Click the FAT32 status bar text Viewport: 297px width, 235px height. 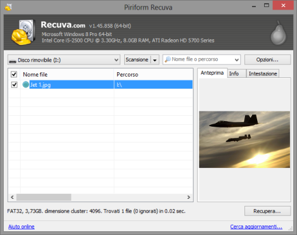pyautogui.click(x=96, y=211)
